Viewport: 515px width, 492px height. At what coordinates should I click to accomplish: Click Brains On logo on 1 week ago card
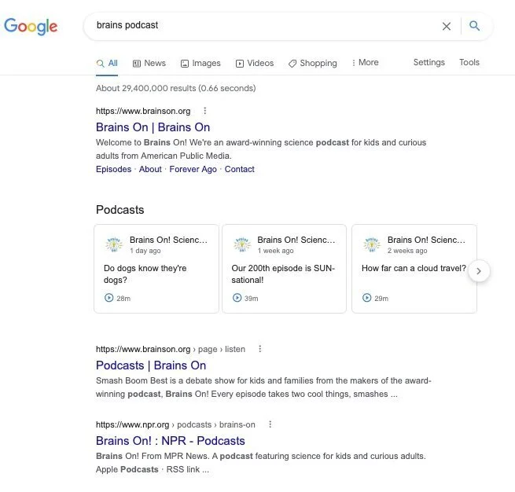pyautogui.click(x=242, y=244)
